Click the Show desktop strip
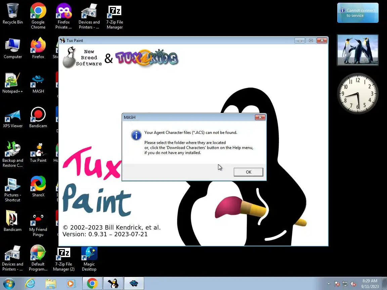 pos(385,283)
